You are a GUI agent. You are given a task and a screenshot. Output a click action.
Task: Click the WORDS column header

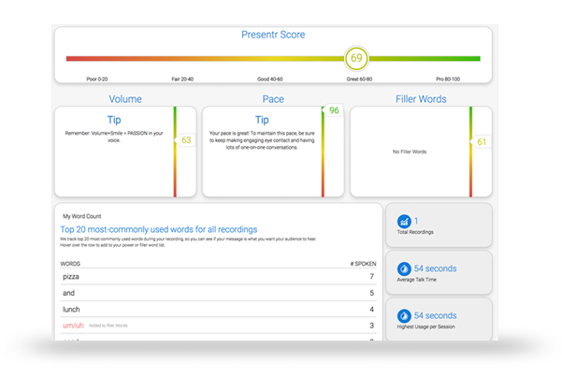coord(70,264)
